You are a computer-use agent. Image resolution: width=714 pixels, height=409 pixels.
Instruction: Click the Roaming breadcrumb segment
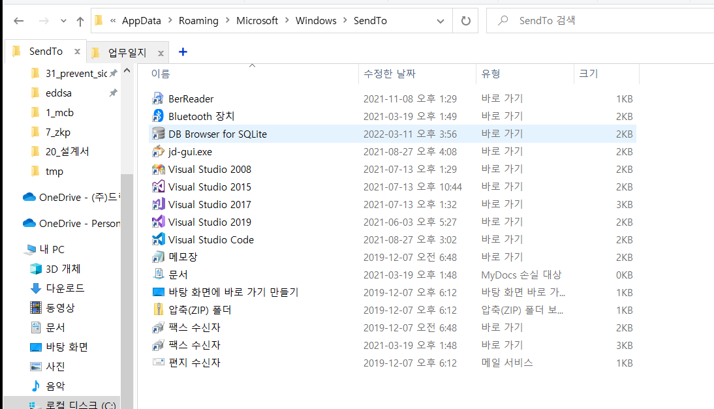pos(198,21)
